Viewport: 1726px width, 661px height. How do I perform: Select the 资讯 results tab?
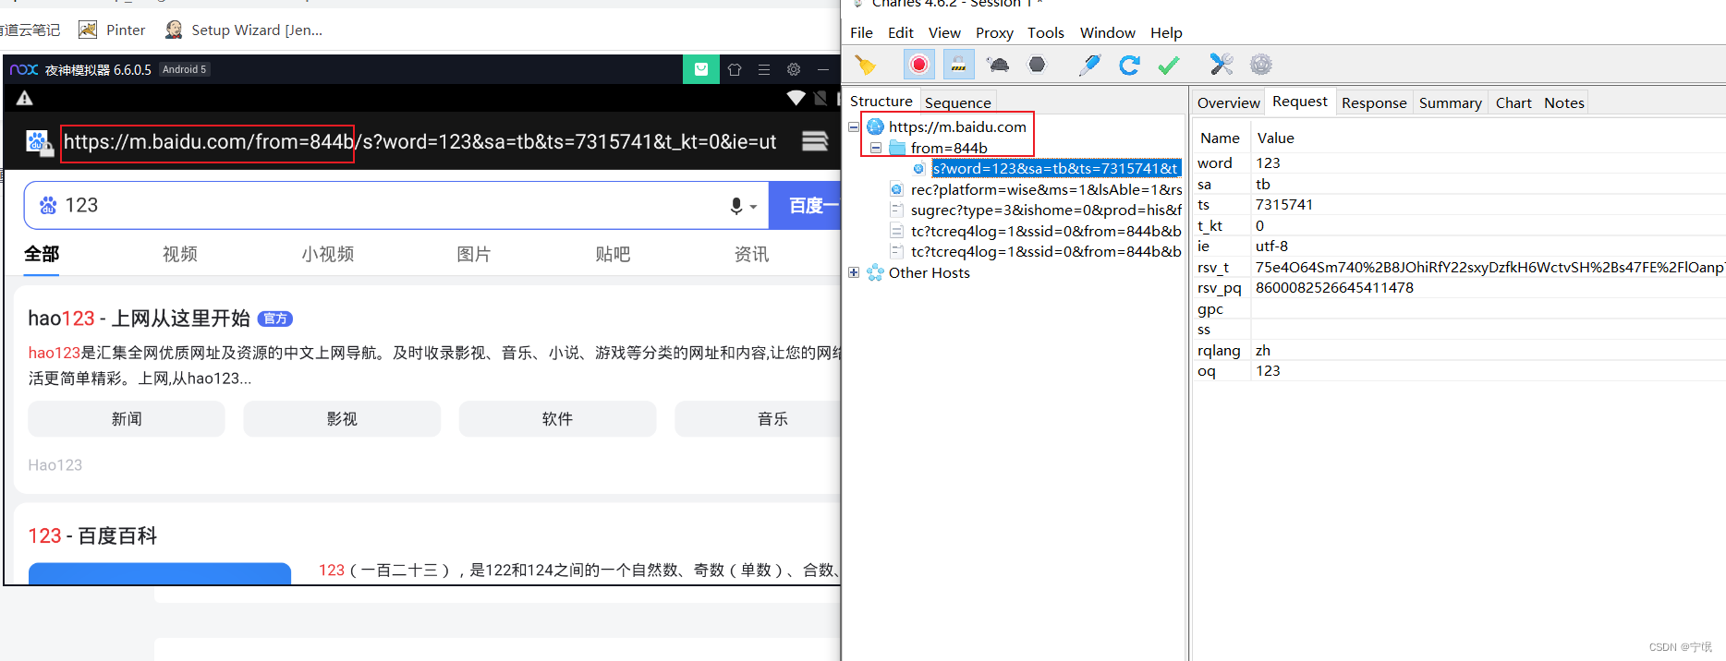click(751, 254)
